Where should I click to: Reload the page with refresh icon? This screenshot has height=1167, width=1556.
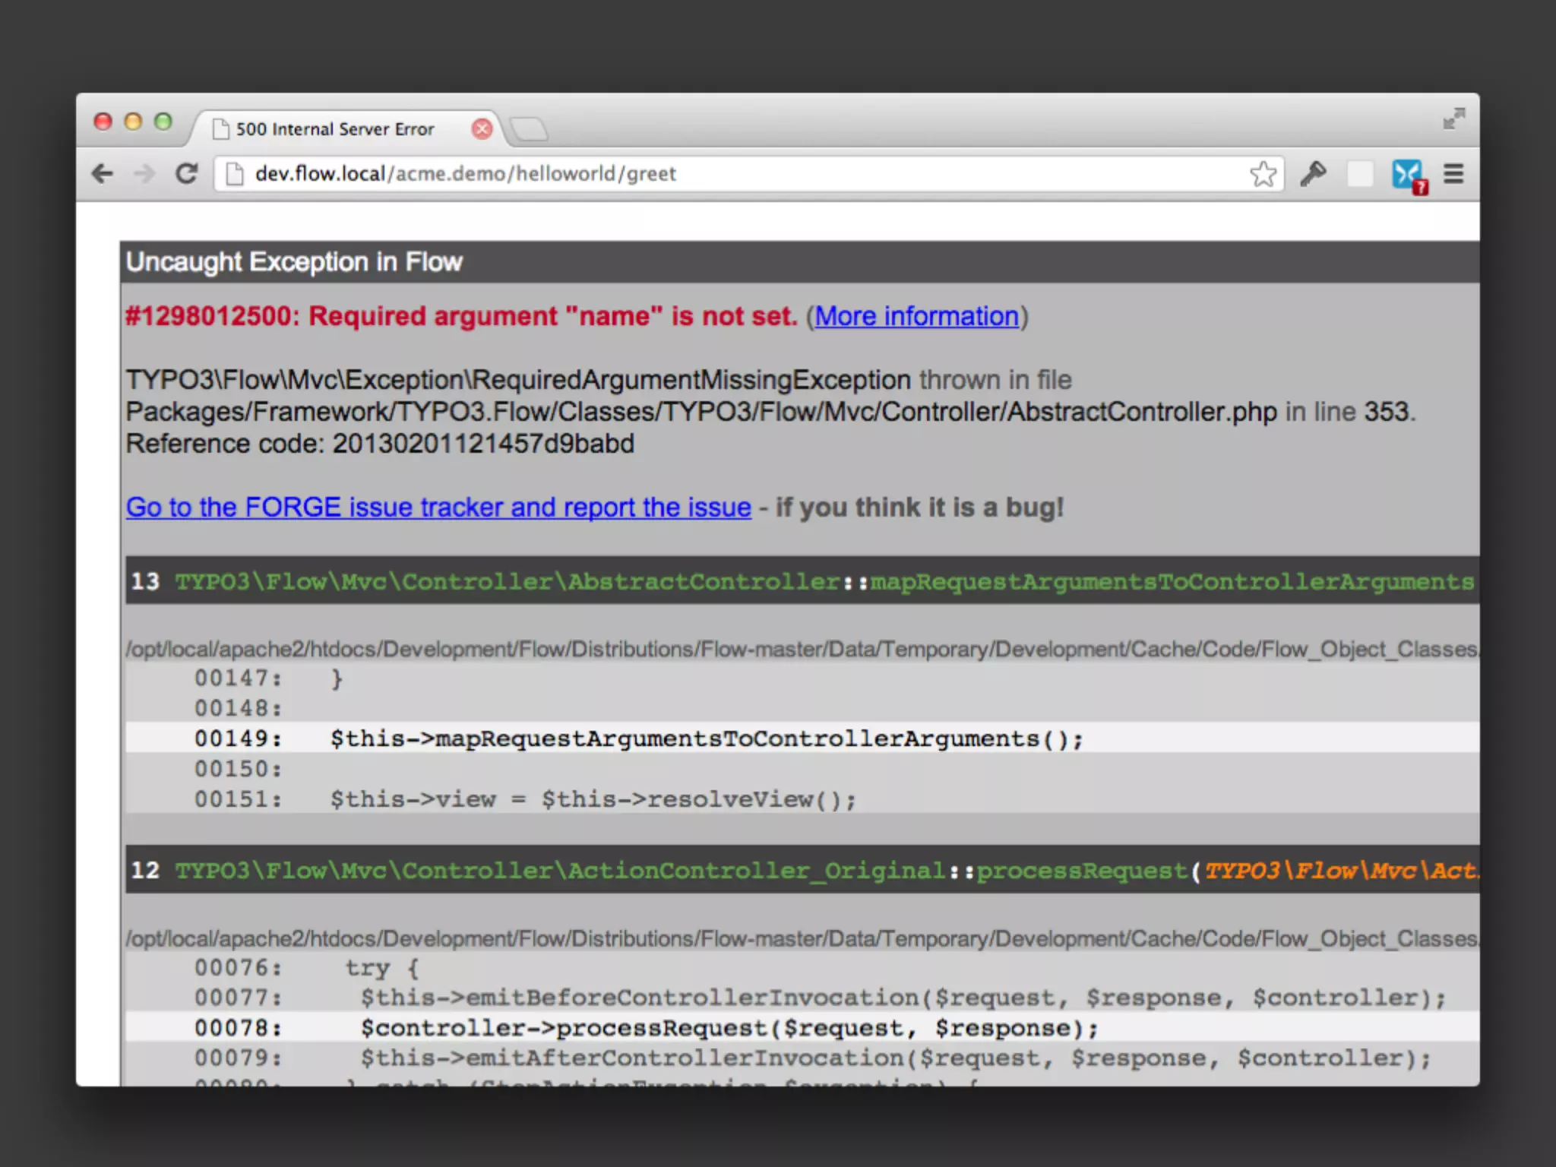186,174
